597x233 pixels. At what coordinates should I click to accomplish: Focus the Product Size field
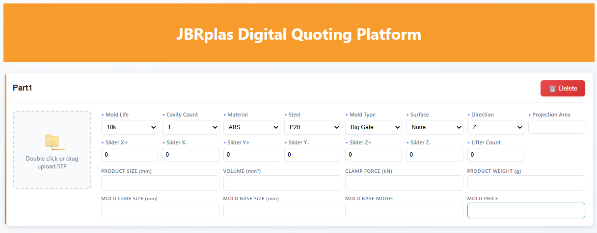160,183
